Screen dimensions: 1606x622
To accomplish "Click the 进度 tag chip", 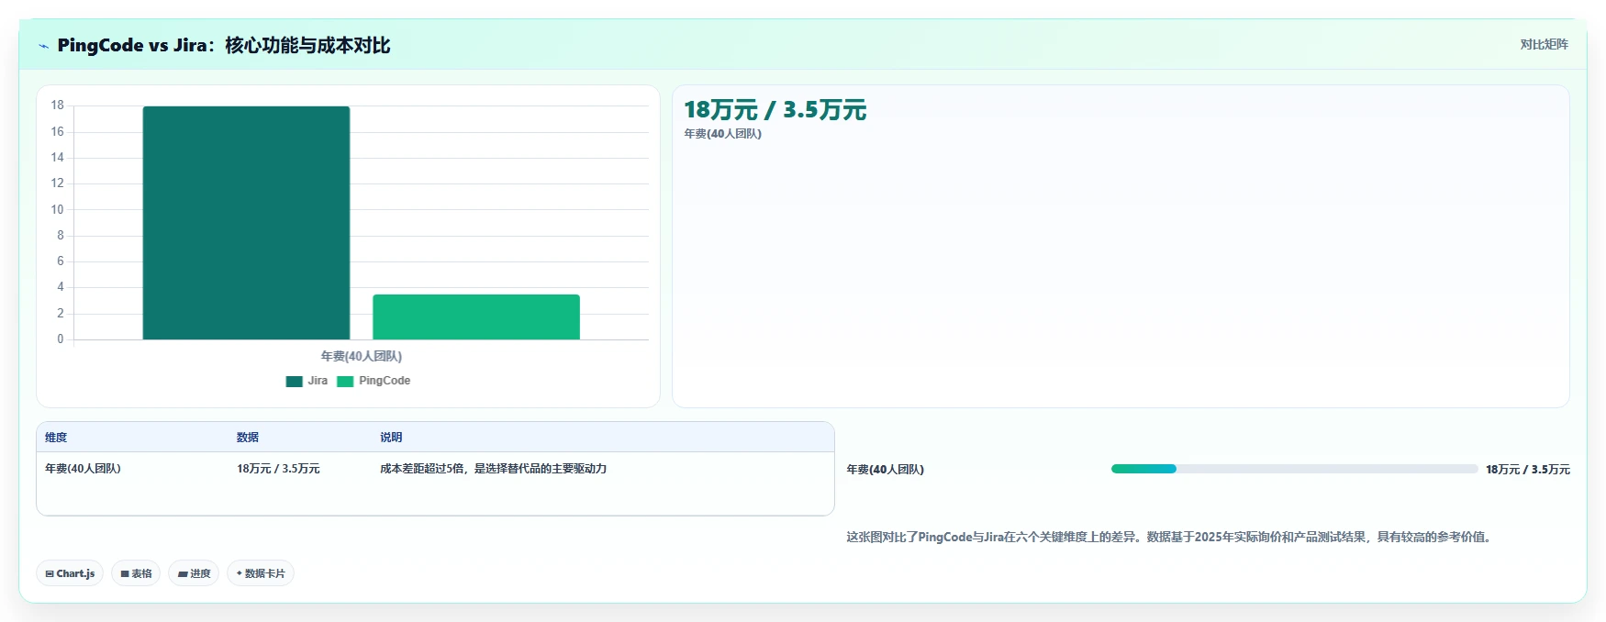I will tap(194, 573).
